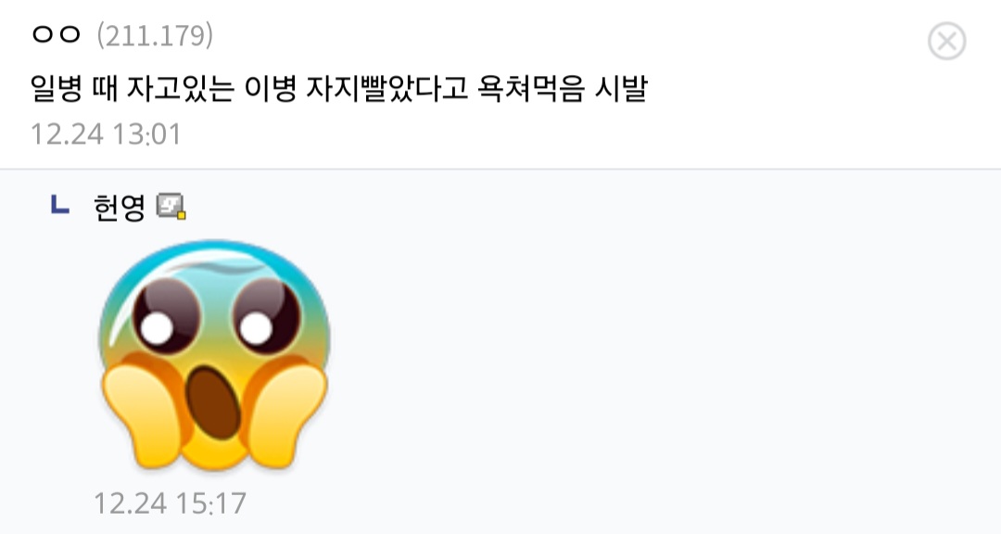Click the ㅇㅇ anonymous nickname
The width and height of the screenshot is (1001, 534).
(57, 34)
